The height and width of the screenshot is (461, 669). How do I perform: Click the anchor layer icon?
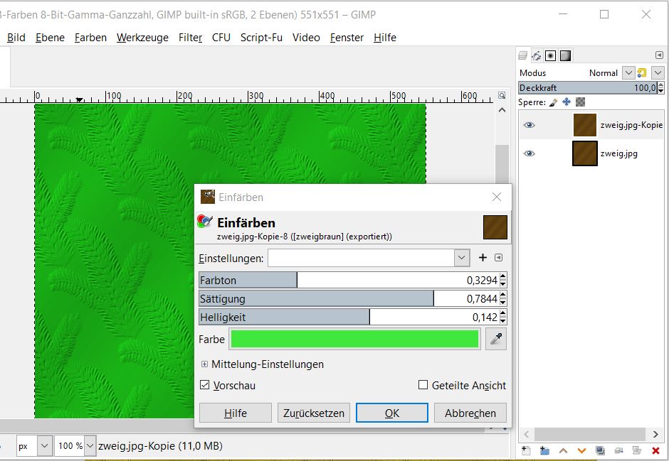pyautogui.click(x=618, y=450)
